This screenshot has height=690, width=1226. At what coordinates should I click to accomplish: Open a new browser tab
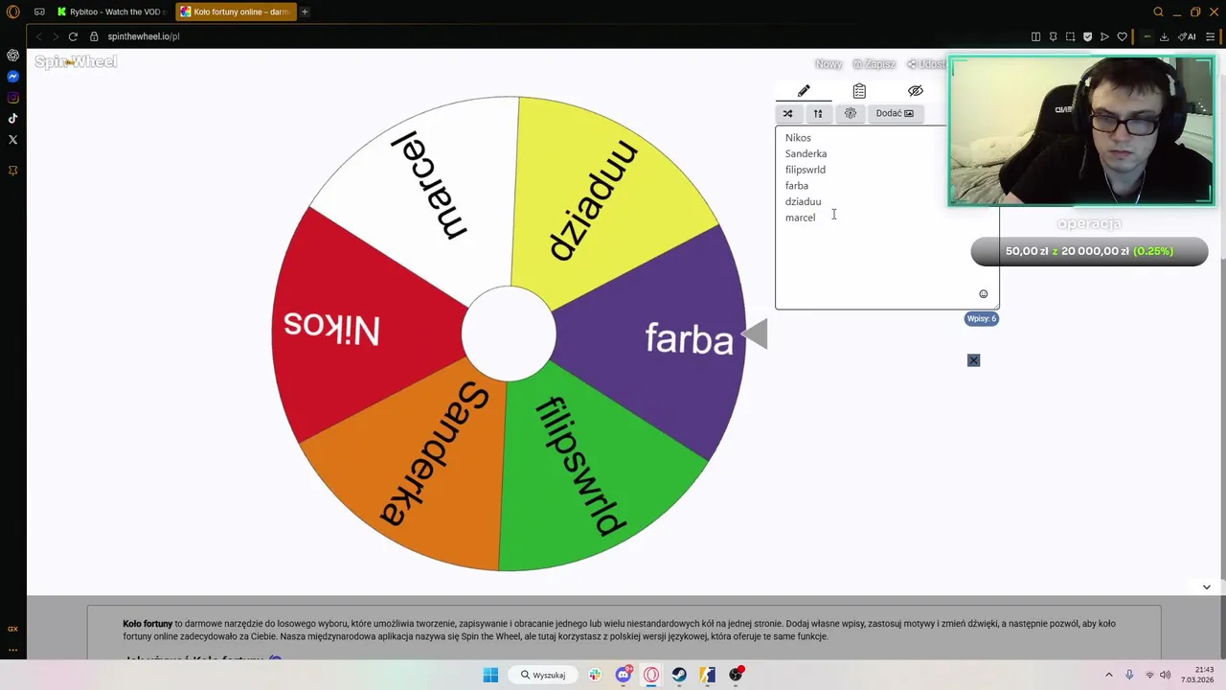(x=305, y=12)
